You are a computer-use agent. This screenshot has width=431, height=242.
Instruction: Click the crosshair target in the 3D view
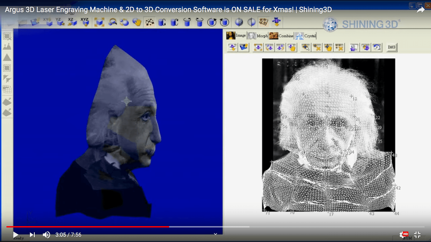click(x=126, y=101)
